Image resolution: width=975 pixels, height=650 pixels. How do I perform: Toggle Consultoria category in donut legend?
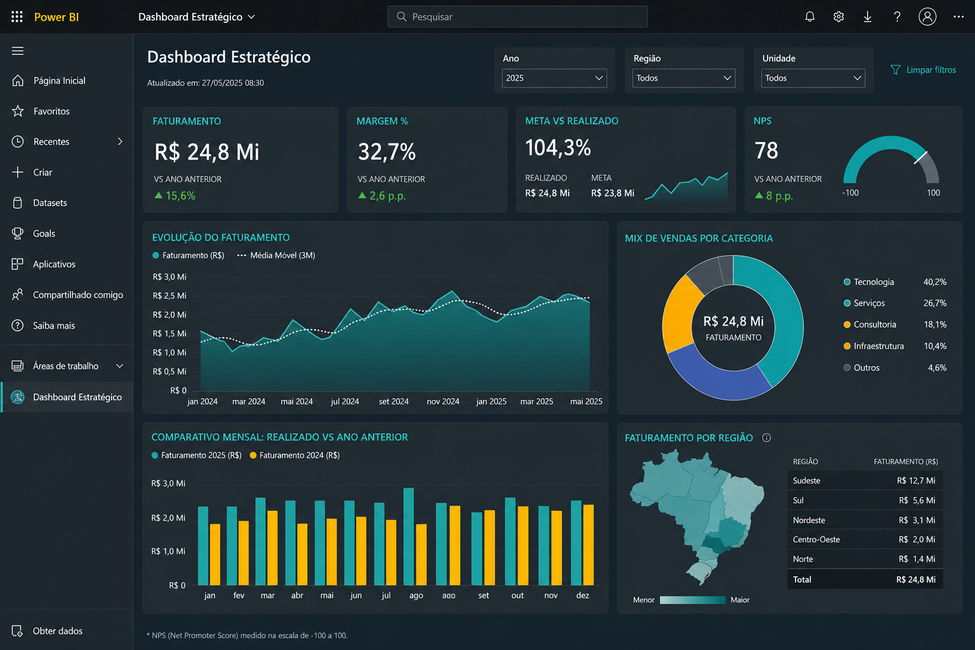(870, 324)
